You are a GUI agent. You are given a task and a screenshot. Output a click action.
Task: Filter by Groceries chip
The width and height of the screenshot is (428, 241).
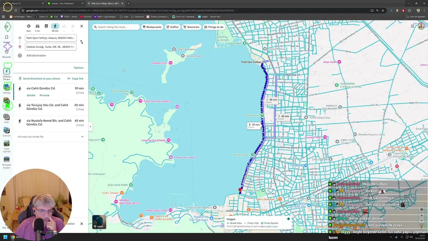pyautogui.click(x=191, y=27)
